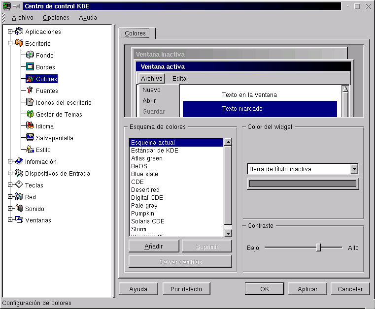Click Iconos del escritorio icon
Image resolution: width=375 pixels, height=309 pixels.
coord(30,102)
